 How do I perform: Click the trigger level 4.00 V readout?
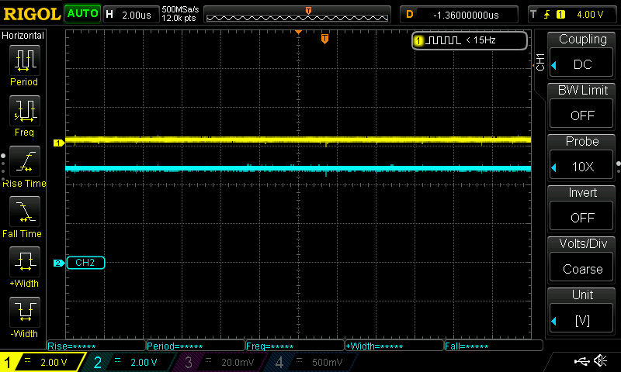coord(590,15)
